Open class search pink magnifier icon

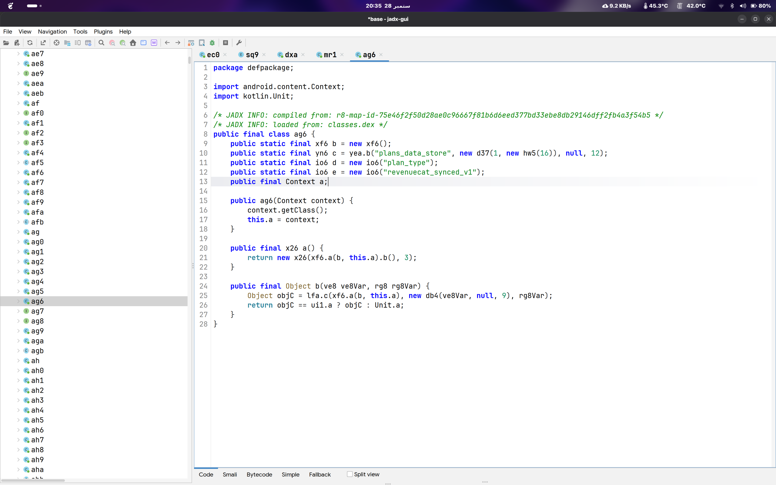click(112, 43)
